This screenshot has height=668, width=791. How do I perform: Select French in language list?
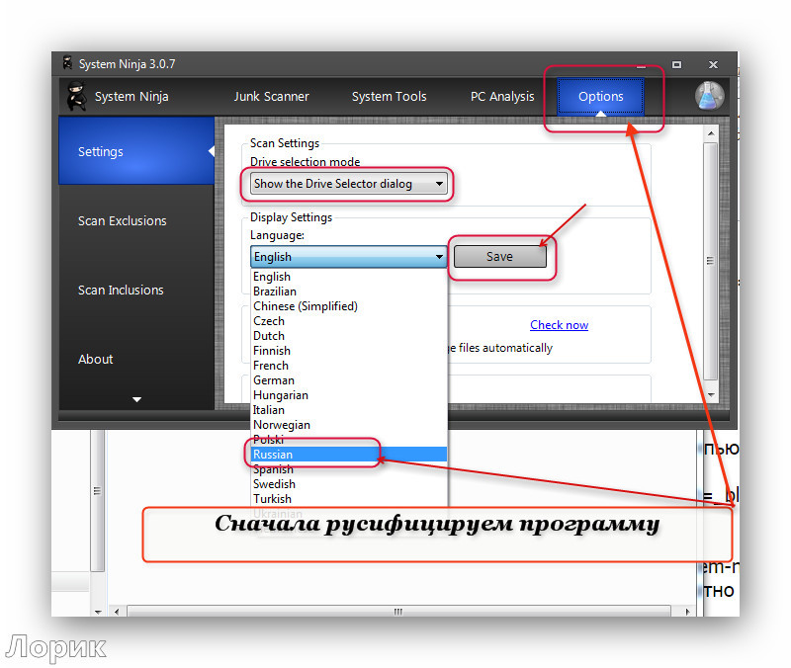(x=349, y=366)
